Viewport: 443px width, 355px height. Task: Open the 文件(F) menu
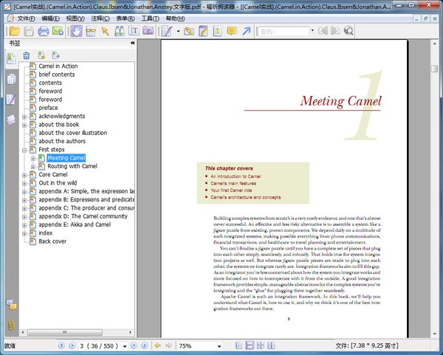coord(25,18)
